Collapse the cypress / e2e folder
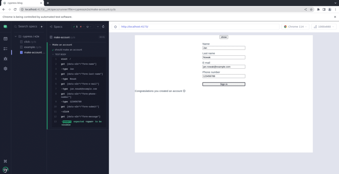Image resolution: width=339 pixels, height=174 pixels. (16, 36)
